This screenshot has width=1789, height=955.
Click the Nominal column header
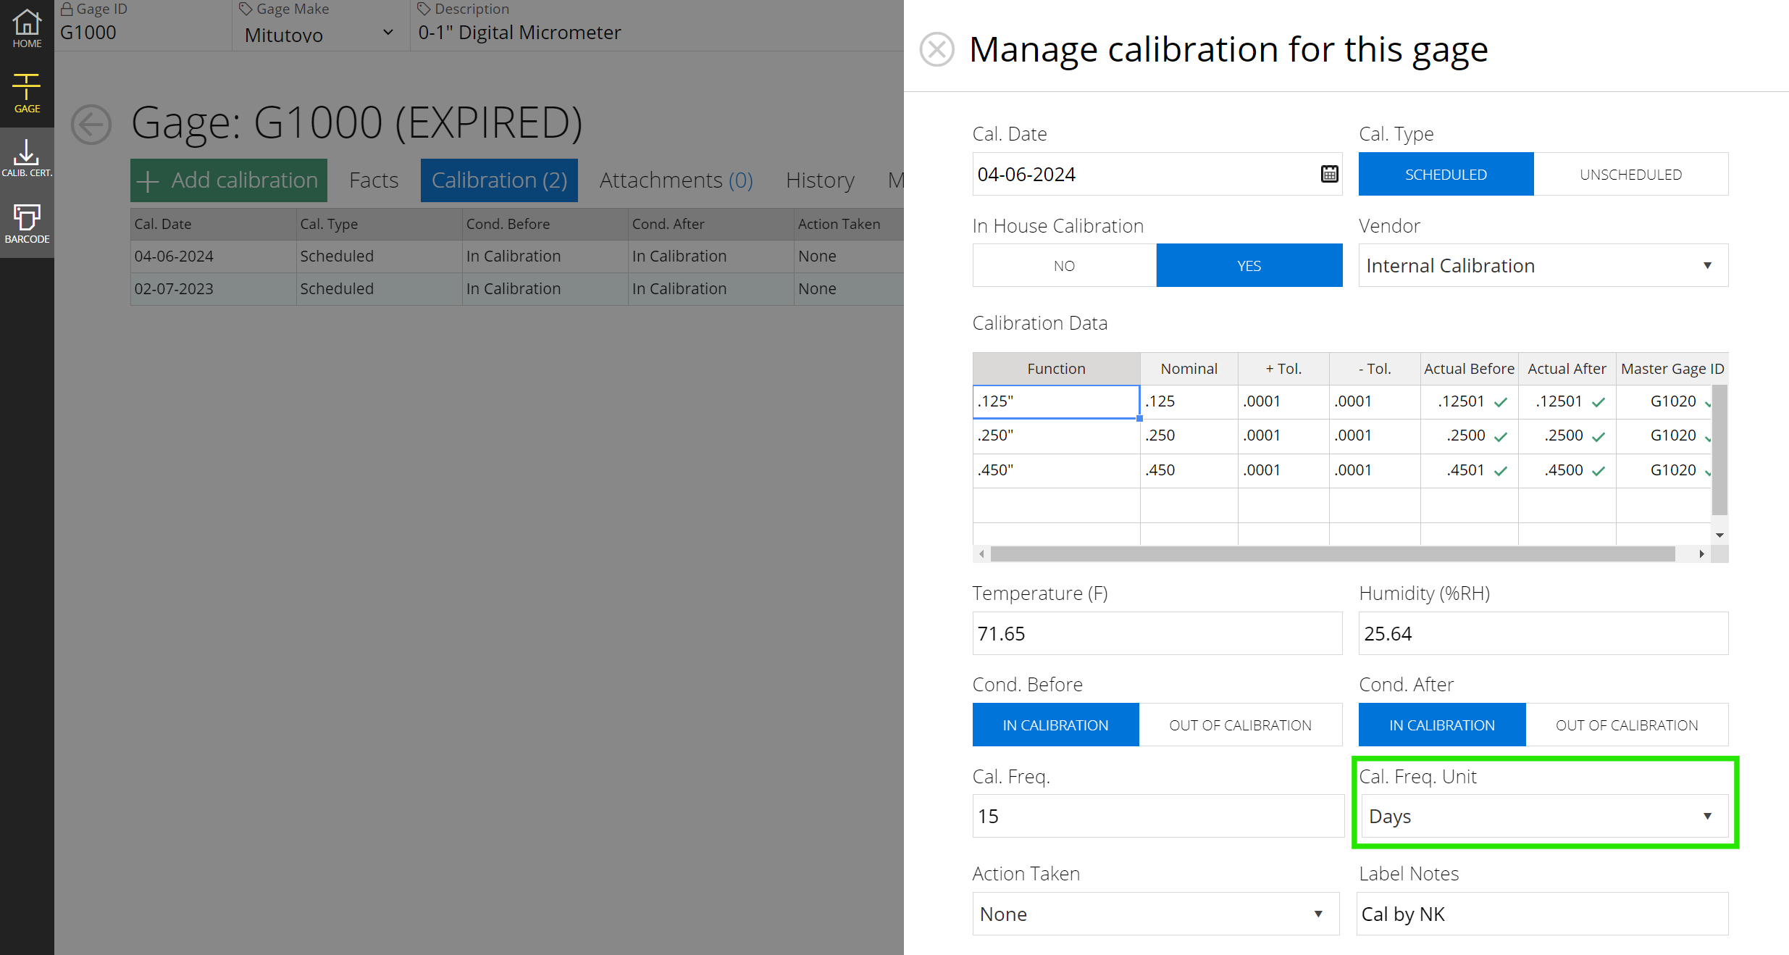pyautogui.click(x=1189, y=369)
